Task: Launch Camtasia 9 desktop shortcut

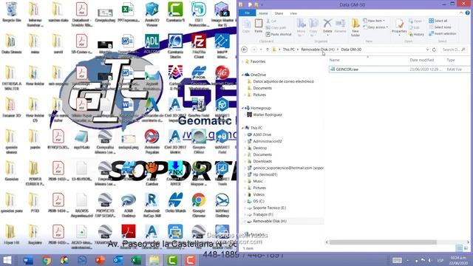Action: pyautogui.click(x=175, y=12)
